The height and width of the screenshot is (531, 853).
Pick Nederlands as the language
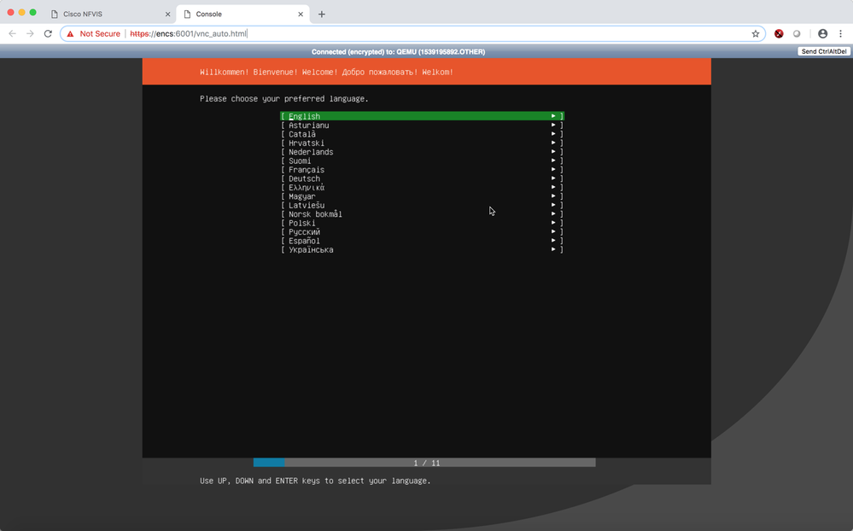[x=422, y=152]
